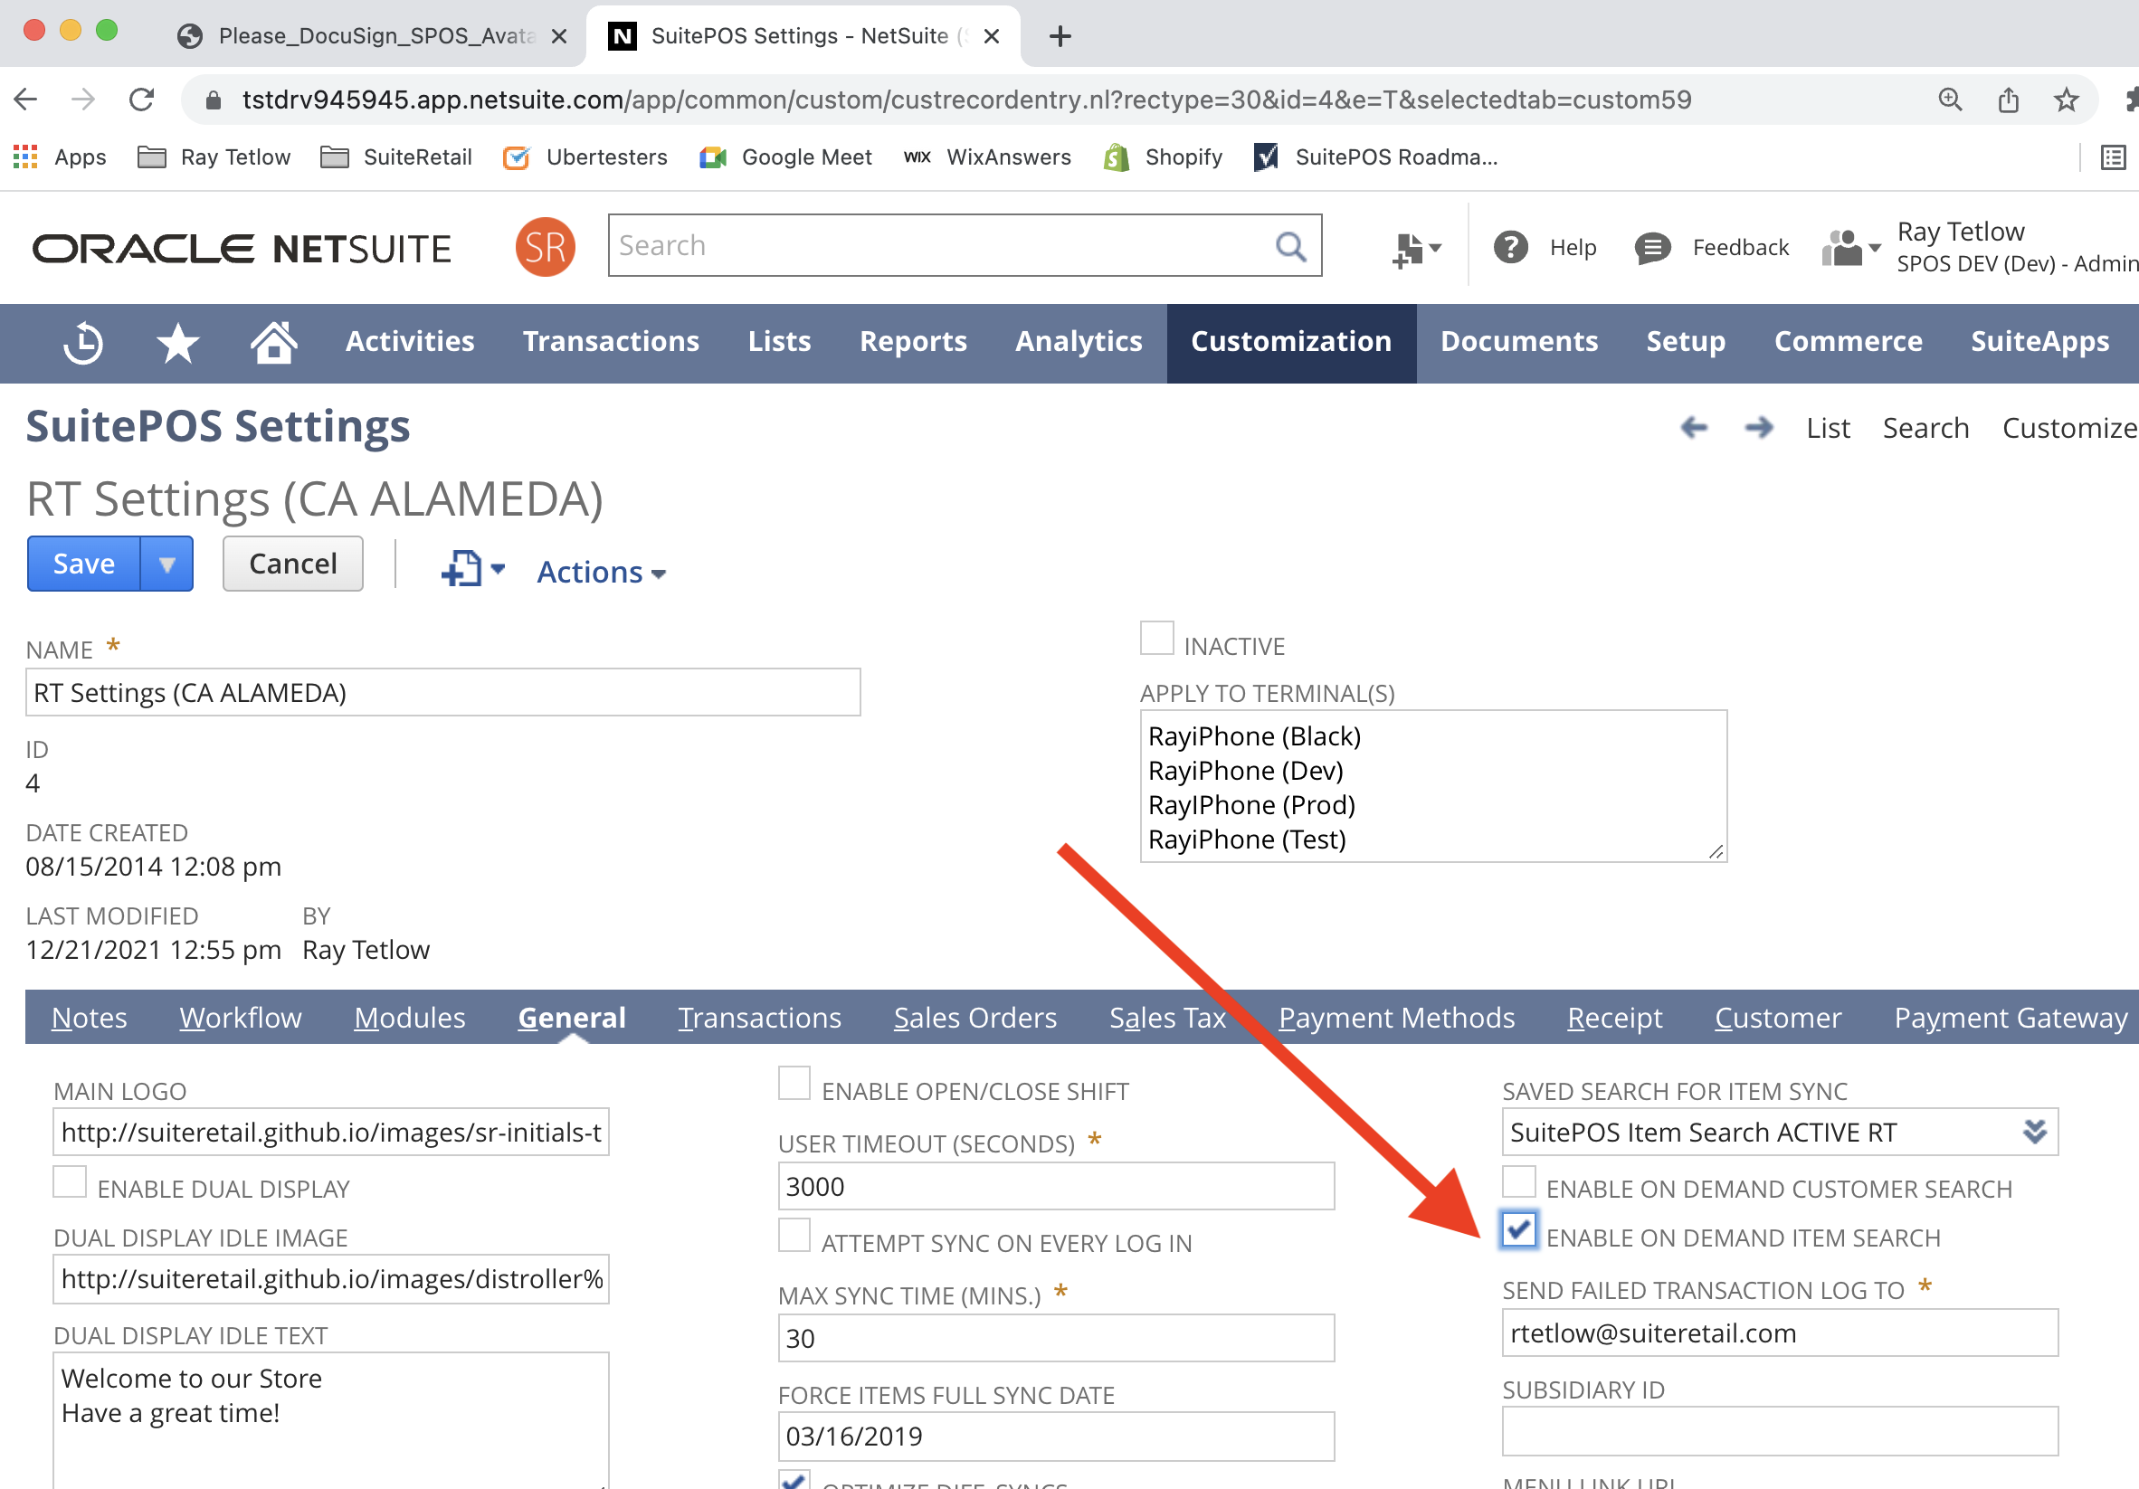Viewport: 2139px width, 1489px height.
Task: Open the Customization menu
Action: pos(1290,343)
